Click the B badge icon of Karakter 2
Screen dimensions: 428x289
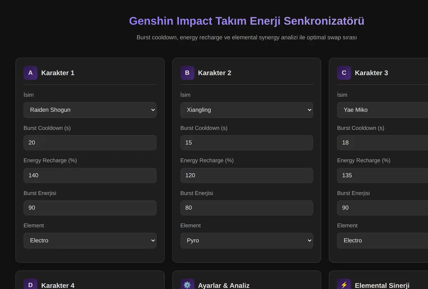(187, 73)
